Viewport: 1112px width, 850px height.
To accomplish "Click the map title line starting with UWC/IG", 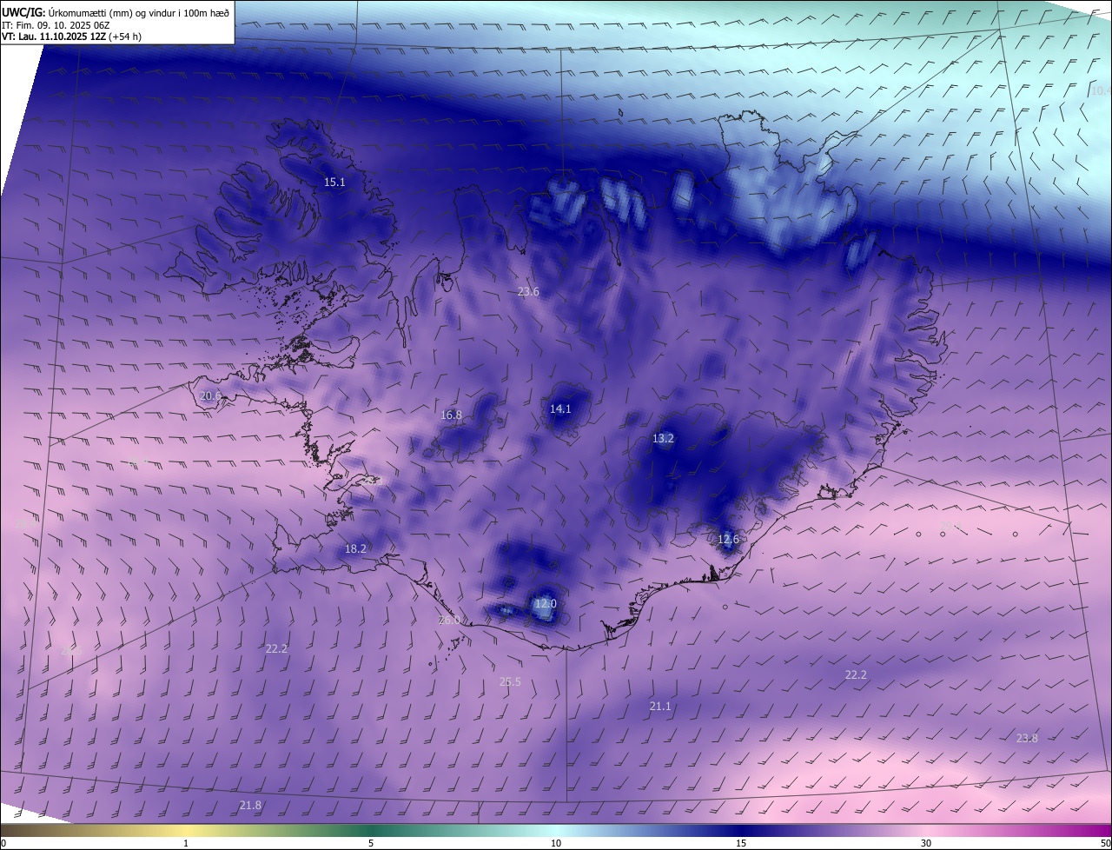I will [116, 12].
